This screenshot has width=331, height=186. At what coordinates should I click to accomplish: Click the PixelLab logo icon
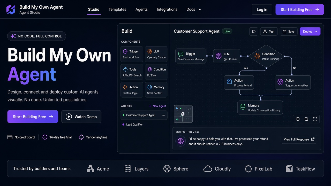(x=248, y=169)
